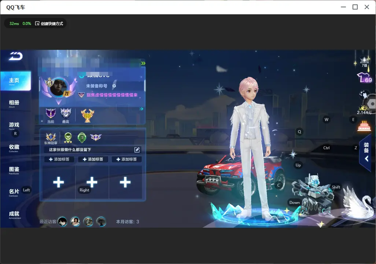Add item in first showcase plus slot
The width and height of the screenshot is (376, 264).
pyautogui.click(x=59, y=182)
